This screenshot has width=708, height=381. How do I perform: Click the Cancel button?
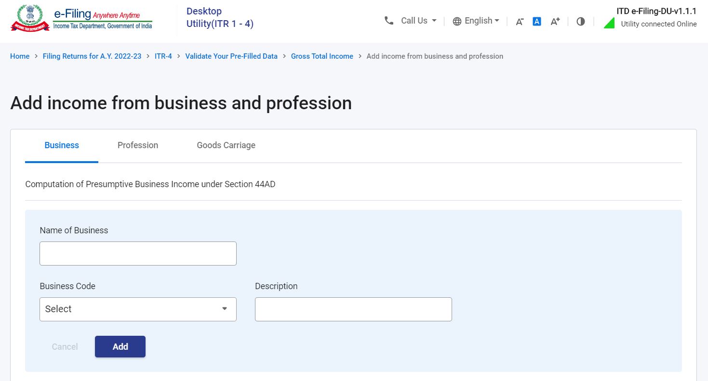pyautogui.click(x=65, y=346)
